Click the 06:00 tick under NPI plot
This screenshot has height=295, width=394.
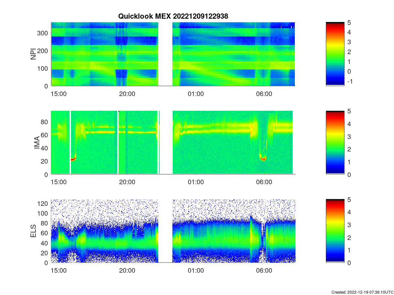coord(264,94)
